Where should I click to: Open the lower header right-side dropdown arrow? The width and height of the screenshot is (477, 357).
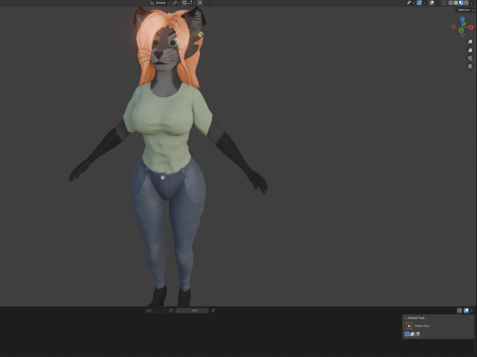click(471, 310)
